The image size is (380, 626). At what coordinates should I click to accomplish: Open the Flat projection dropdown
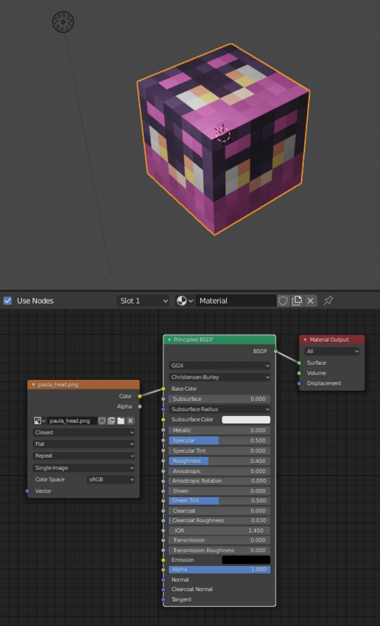[x=84, y=444]
